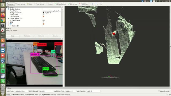
Task: Activate the Focus Camera tool
Action: click(x=39, y=4)
